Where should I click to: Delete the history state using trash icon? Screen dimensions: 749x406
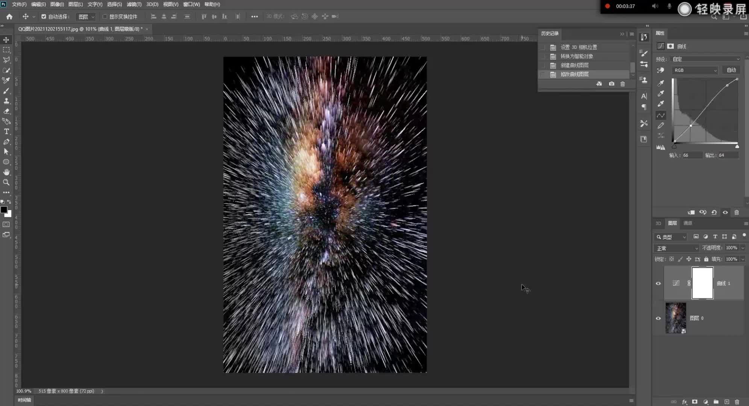[623, 84]
